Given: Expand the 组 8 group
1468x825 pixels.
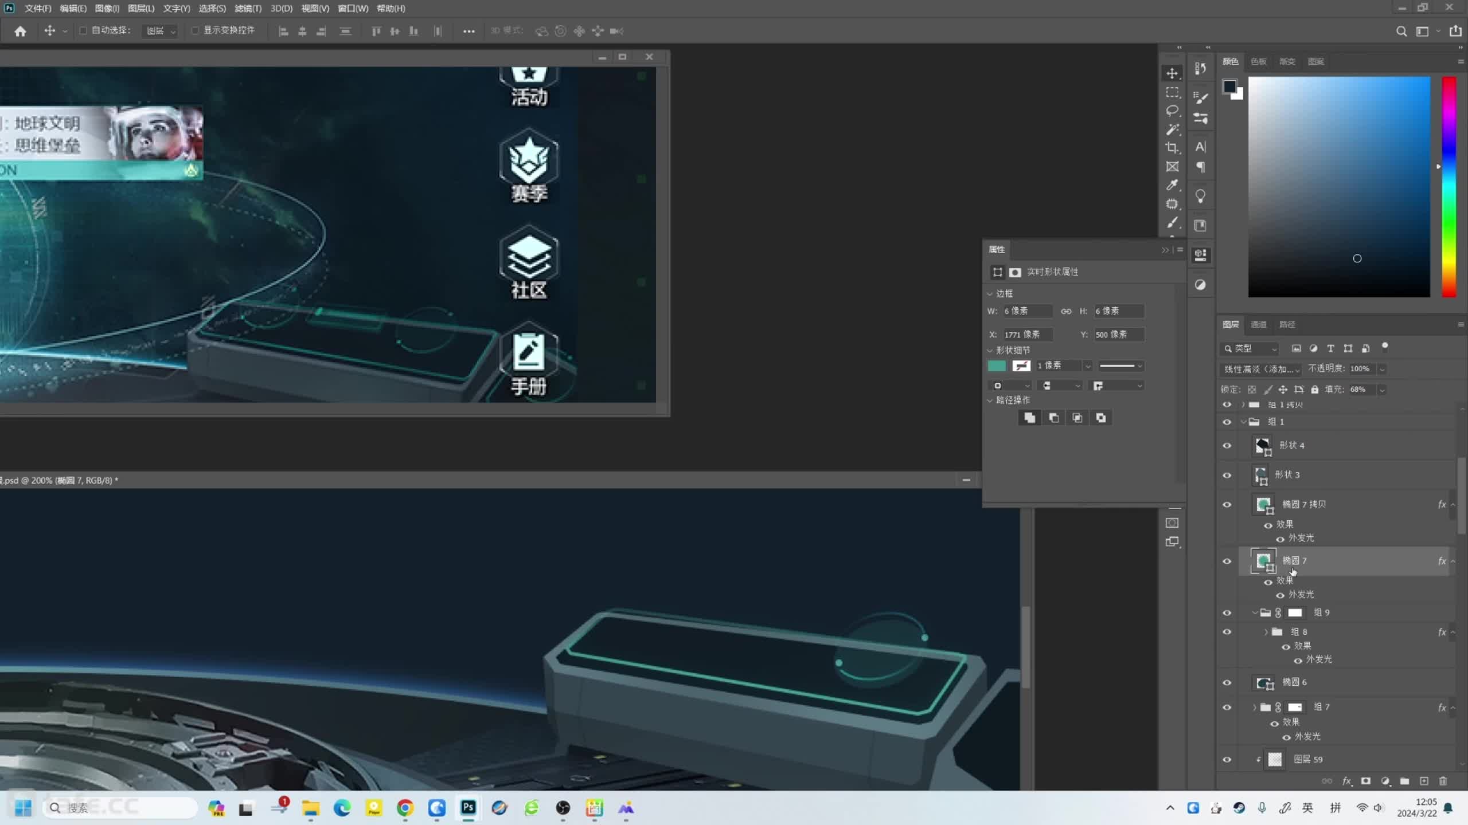Looking at the screenshot, I should pos(1266,632).
